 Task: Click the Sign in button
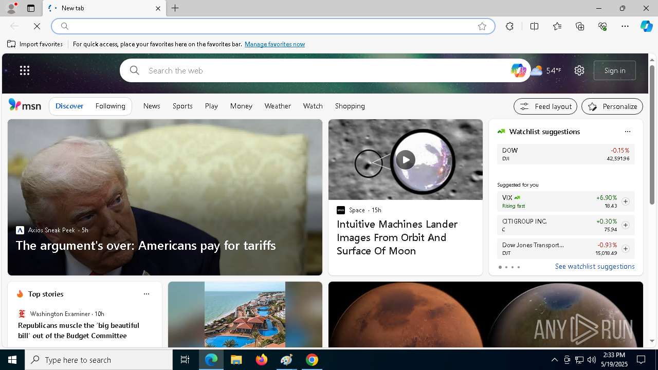pos(615,70)
